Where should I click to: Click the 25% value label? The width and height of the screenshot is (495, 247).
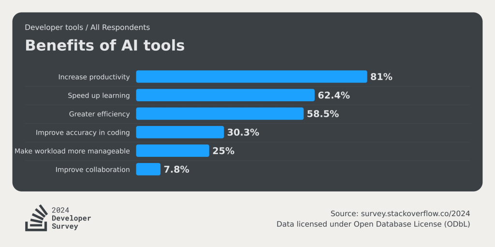point(223,151)
